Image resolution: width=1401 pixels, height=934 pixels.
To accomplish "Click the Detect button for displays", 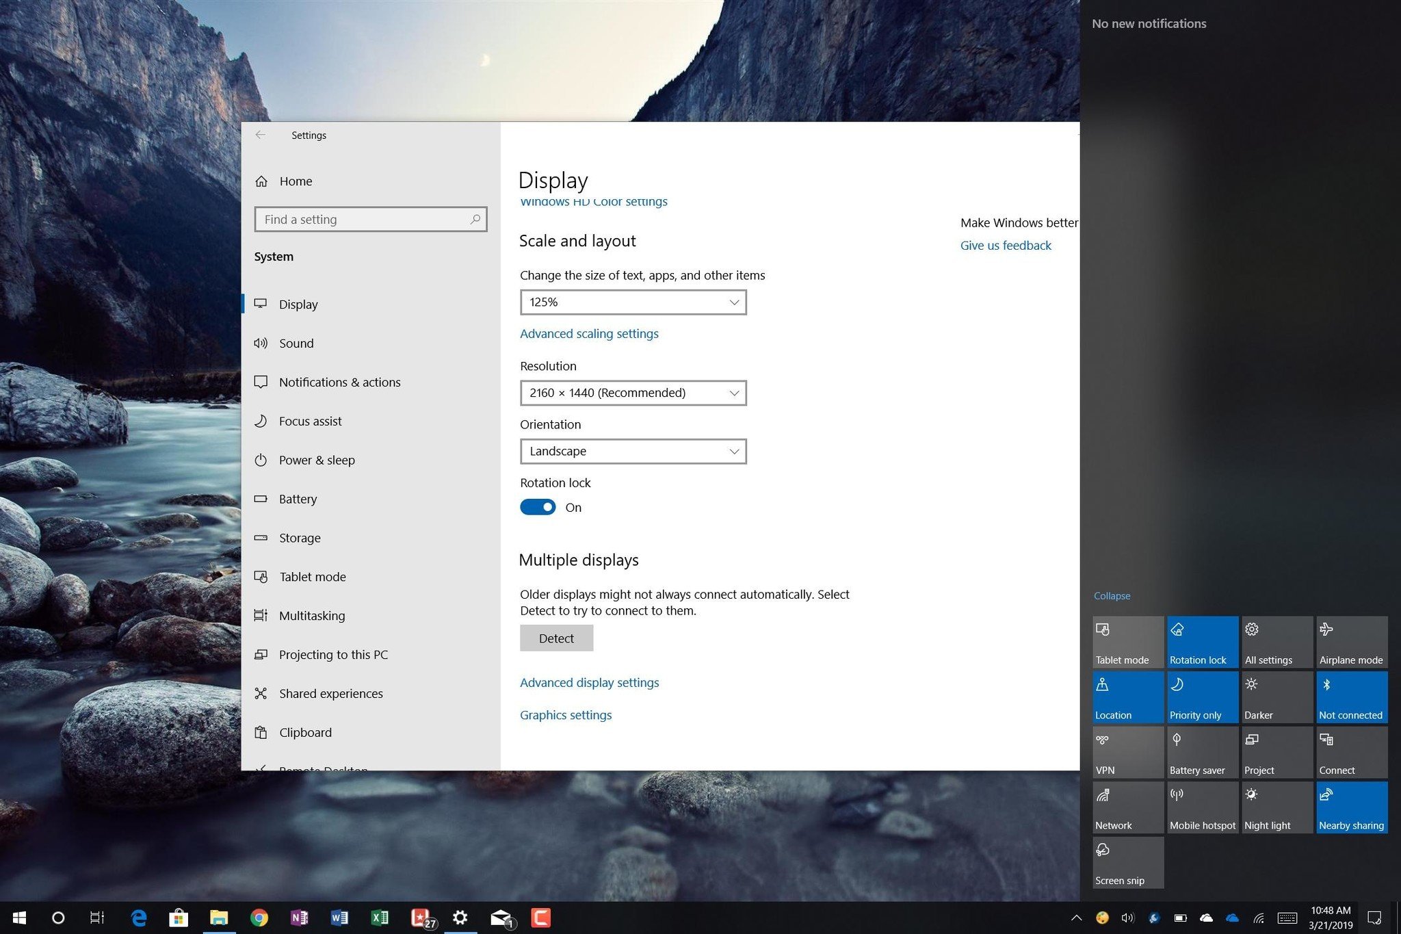I will (x=556, y=637).
